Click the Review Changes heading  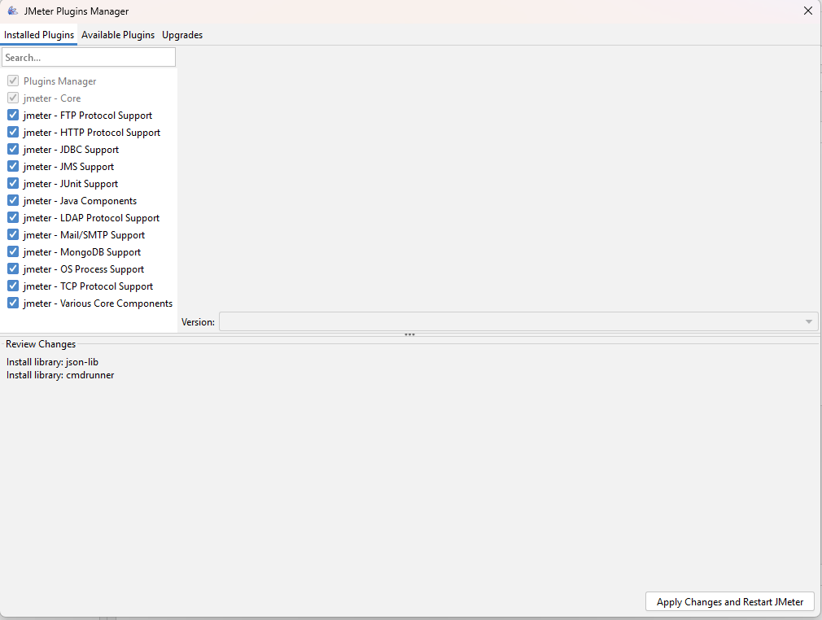tap(41, 344)
